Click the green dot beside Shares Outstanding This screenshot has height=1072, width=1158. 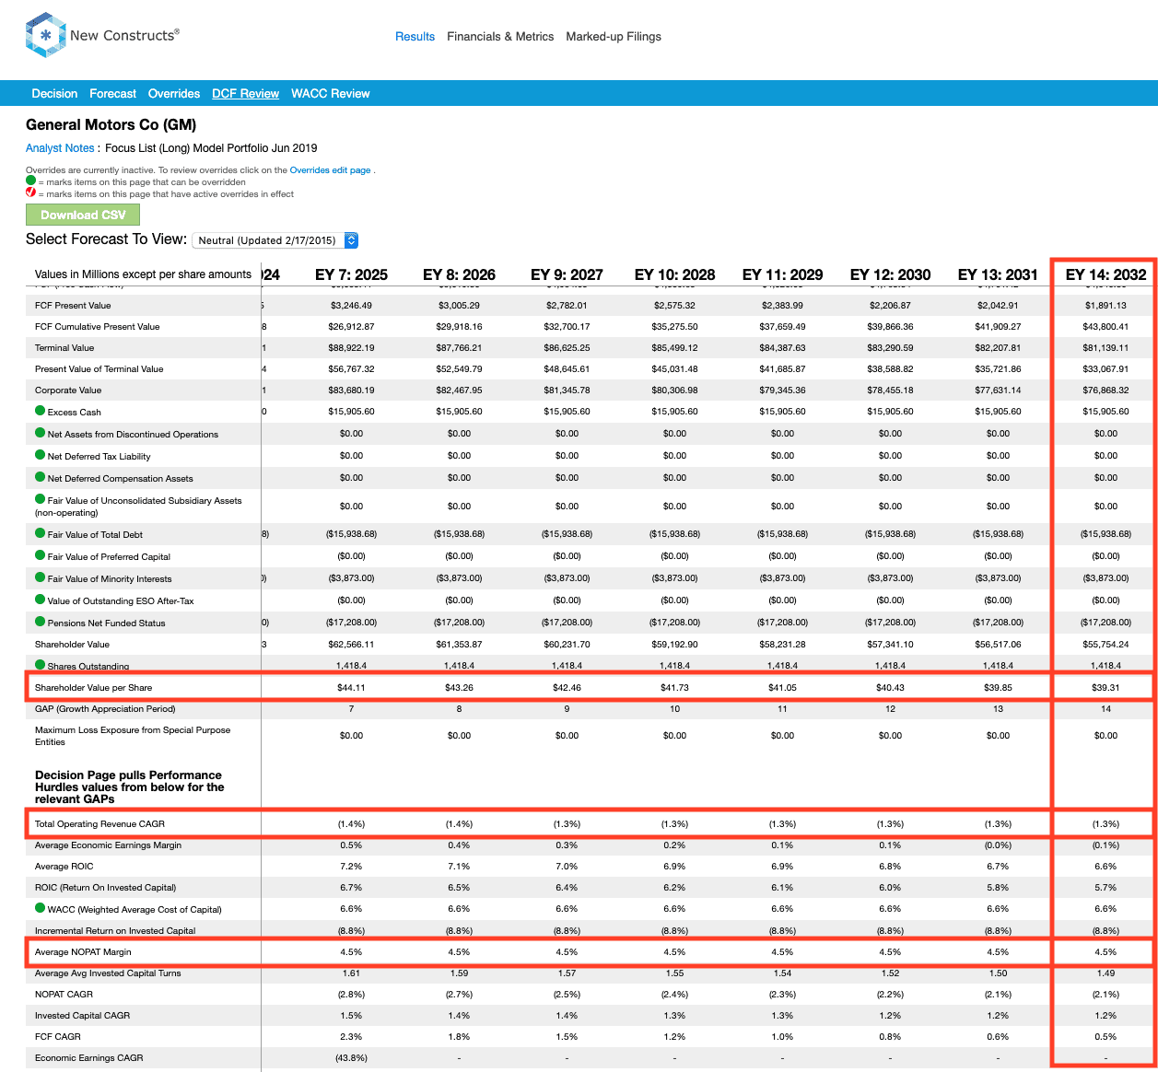(41, 665)
